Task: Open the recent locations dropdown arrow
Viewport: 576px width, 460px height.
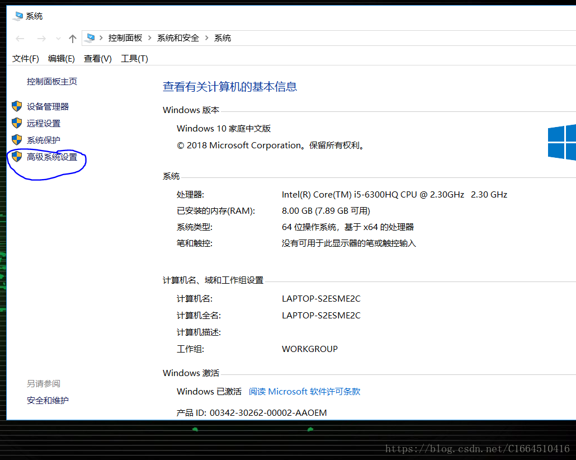Action: coord(58,38)
